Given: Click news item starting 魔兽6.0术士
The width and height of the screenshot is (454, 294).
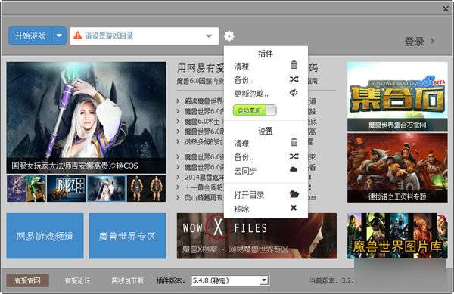Looking at the screenshot, I should click(204, 122).
